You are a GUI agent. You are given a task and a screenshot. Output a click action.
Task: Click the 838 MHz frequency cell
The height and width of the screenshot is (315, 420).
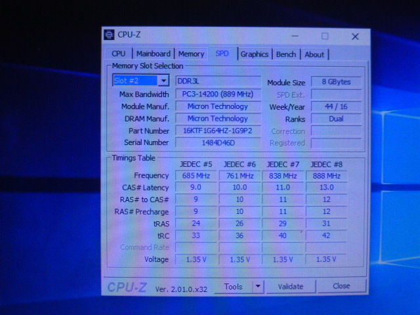pyautogui.click(x=283, y=176)
